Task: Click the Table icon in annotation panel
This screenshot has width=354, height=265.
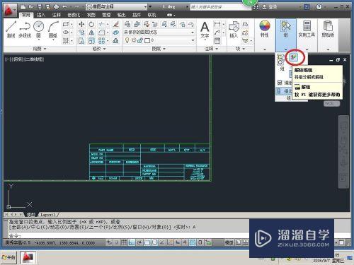Action: point(217,41)
